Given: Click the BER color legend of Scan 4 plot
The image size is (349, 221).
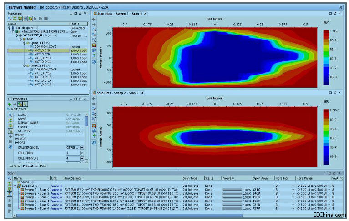Looking at the screenshot, I should click(x=326, y=58).
